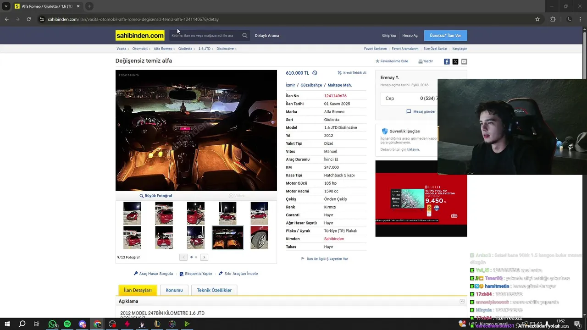Viewport: 587px width, 330px height.
Task: Click Favorilerime Ekle star
Action: point(392,61)
